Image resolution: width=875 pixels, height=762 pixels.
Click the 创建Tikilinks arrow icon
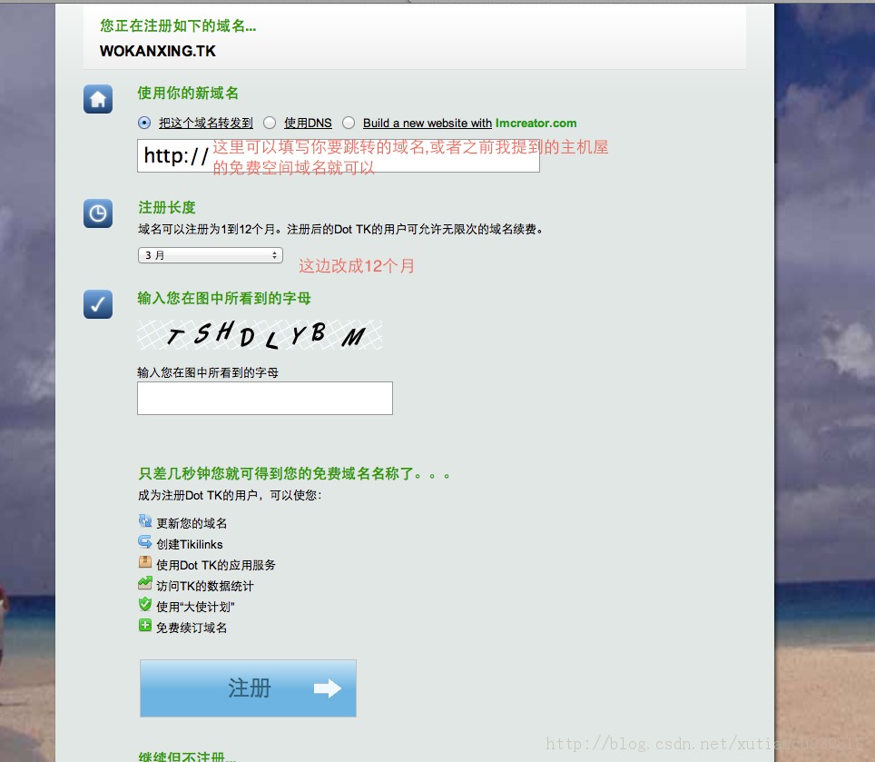click(145, 542)
